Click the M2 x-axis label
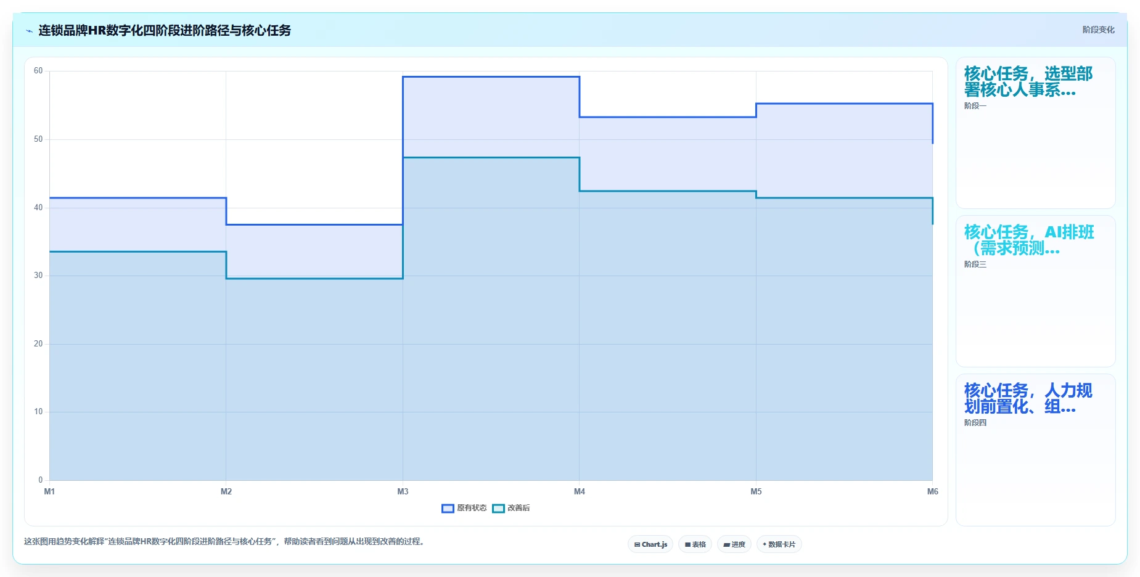The height and width of the screenshot is (577, 1140). 226,491
